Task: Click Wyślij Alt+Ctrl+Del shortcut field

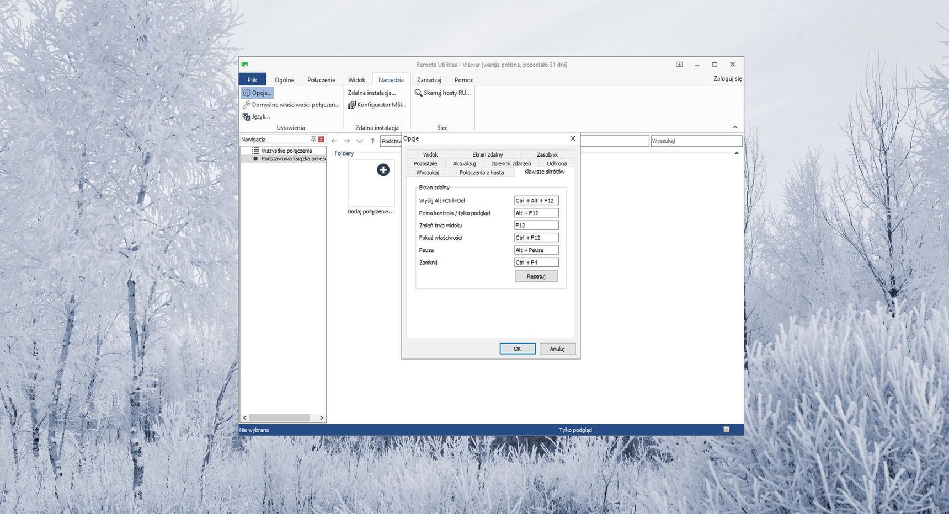Action: [x=536, y=201]
